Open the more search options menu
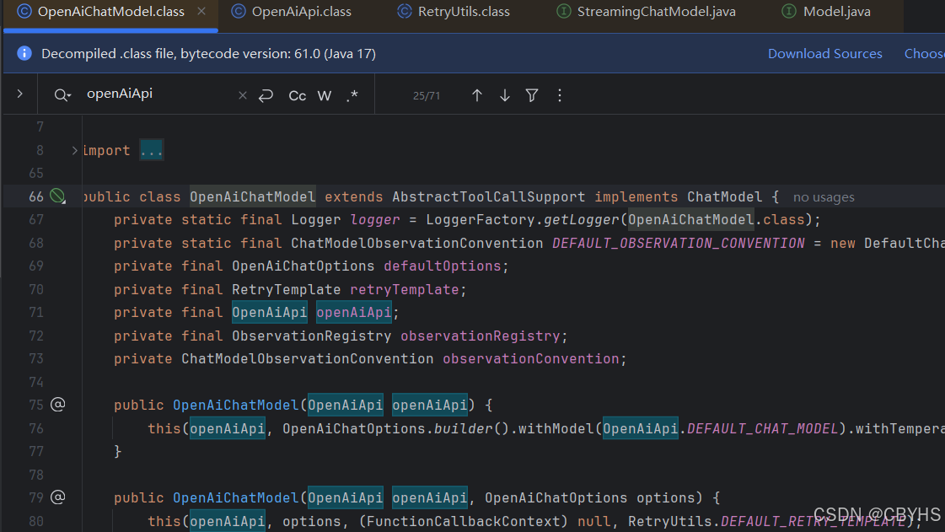Viewport: 945px width, 532px height. click(559, 95)
